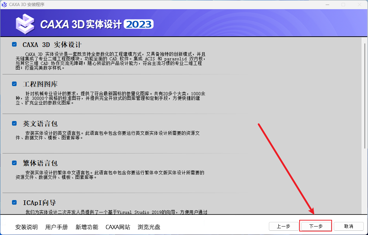The width and height of the screenshot is (368, 235).
Task: Close the CAXA 3D installer window
Action: point(359,5)
